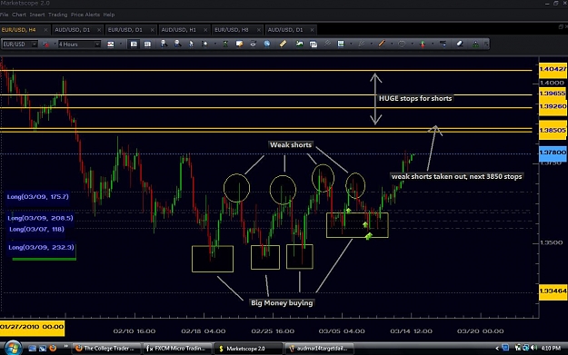Click the chart type candlestick icon

pyautogui.click(x=111, y=44)
